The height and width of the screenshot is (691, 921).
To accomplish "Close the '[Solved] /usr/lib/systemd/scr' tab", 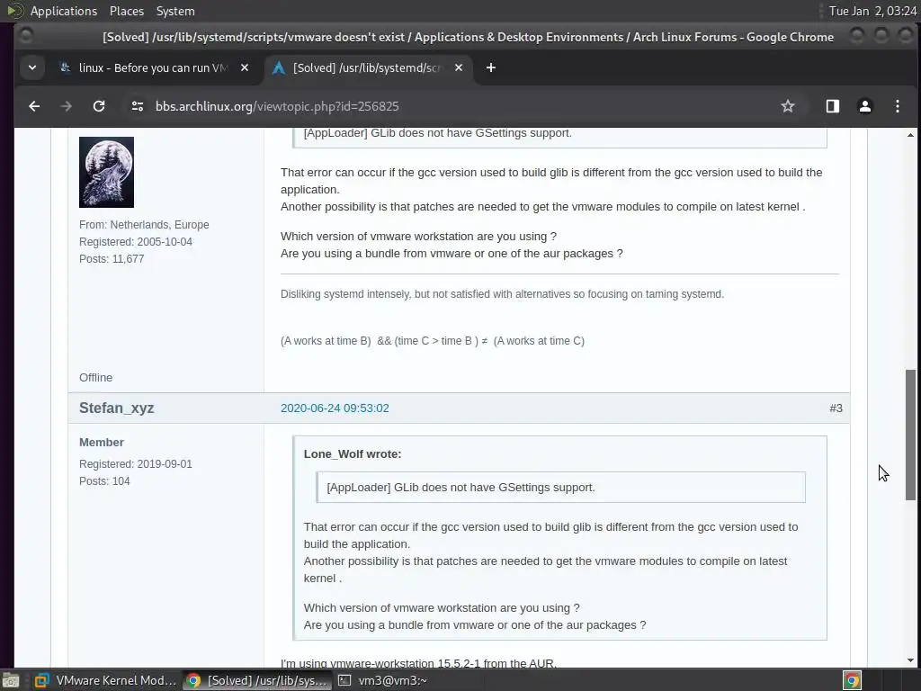I will point(459,68).
